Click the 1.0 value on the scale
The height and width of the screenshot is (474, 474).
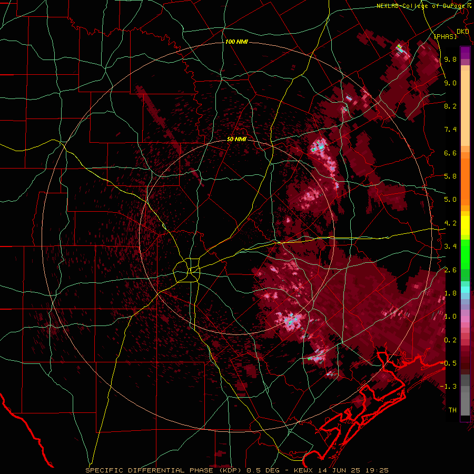[450, 317]
